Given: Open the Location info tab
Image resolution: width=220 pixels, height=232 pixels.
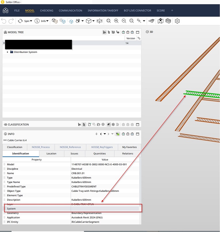Looking at the screenshot, I should tap(51, 154).
